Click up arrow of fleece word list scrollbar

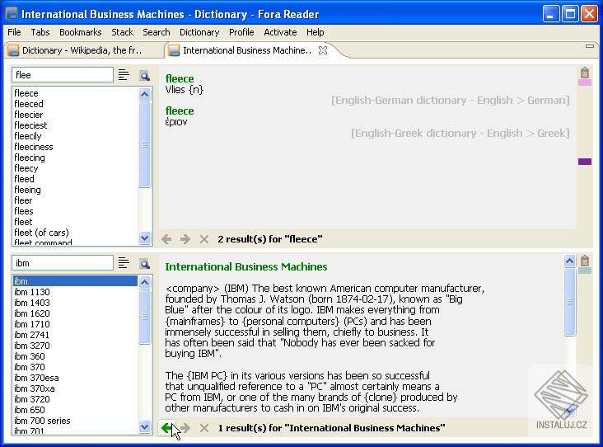145,94
